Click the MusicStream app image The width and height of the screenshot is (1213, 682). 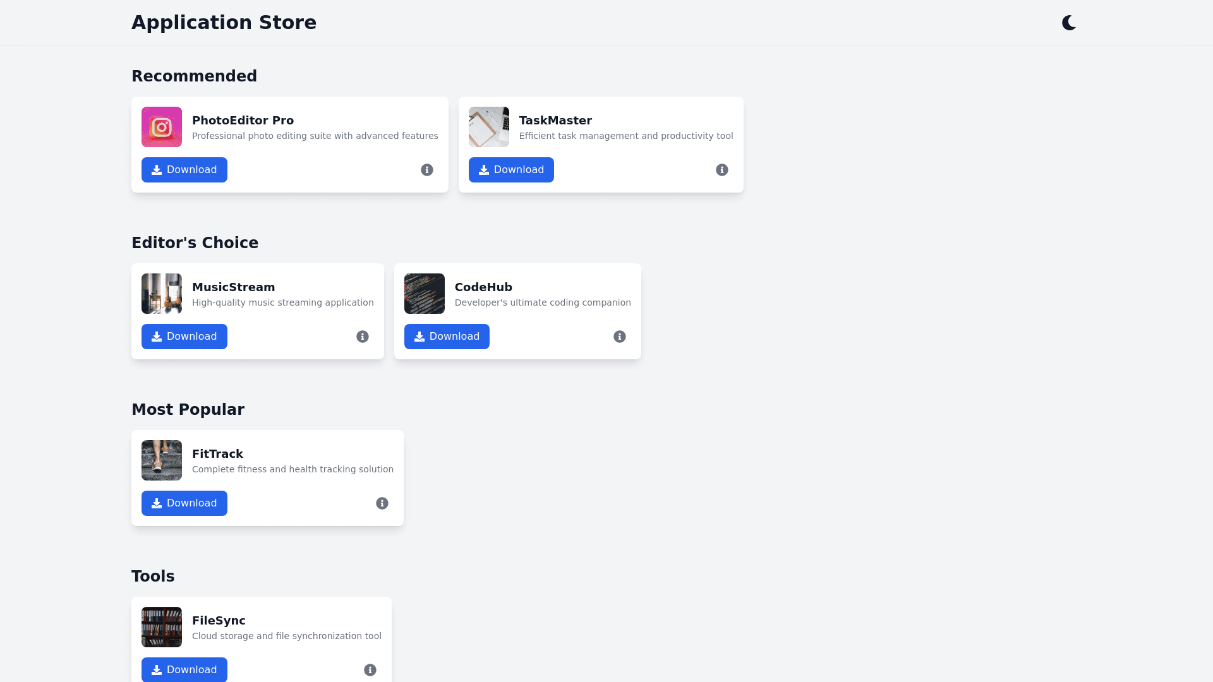tap(162, 294)
